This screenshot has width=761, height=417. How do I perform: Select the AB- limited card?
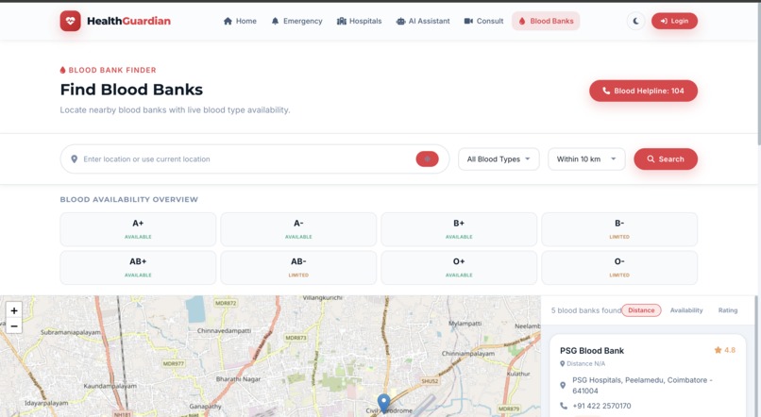[x=298, y=268]
